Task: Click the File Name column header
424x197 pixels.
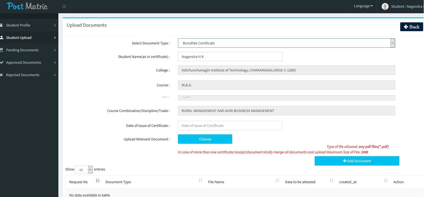Action: point(216,182)
